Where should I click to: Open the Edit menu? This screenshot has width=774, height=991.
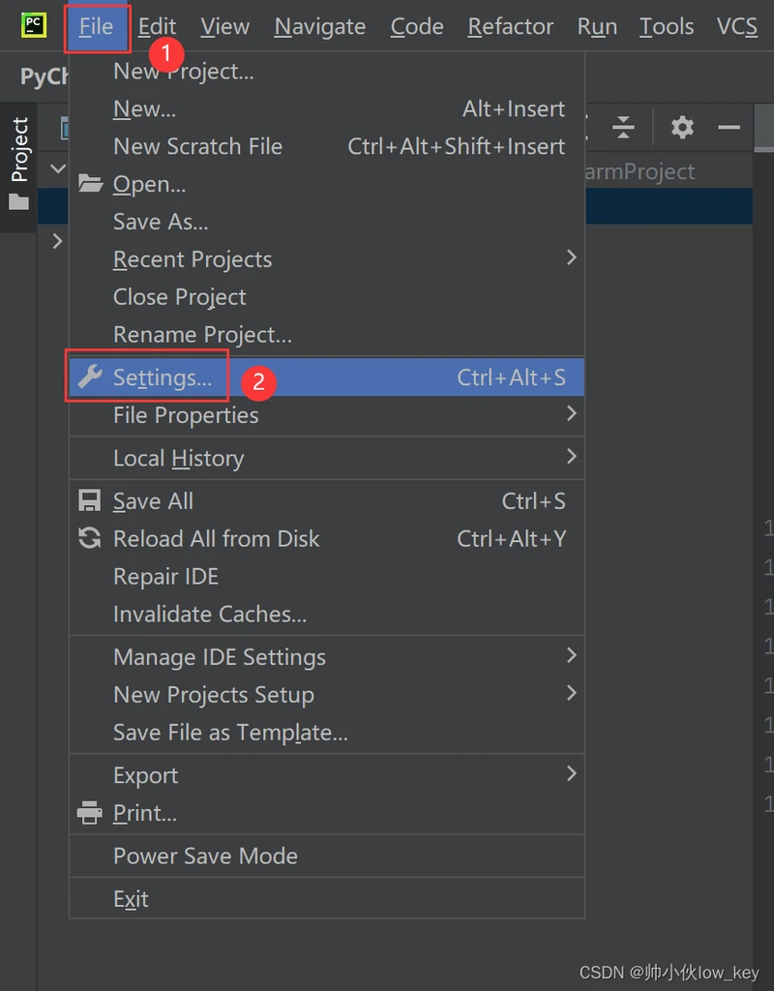pyautogui.click(x=157, y=26)
